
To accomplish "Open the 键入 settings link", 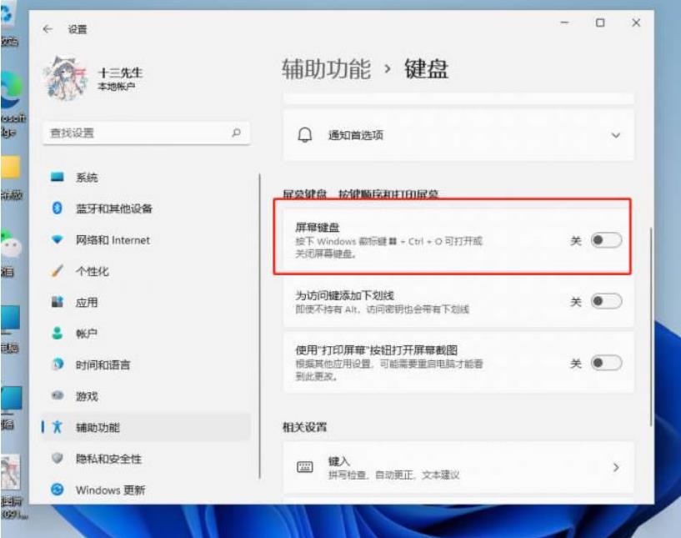I will point(458,468).
